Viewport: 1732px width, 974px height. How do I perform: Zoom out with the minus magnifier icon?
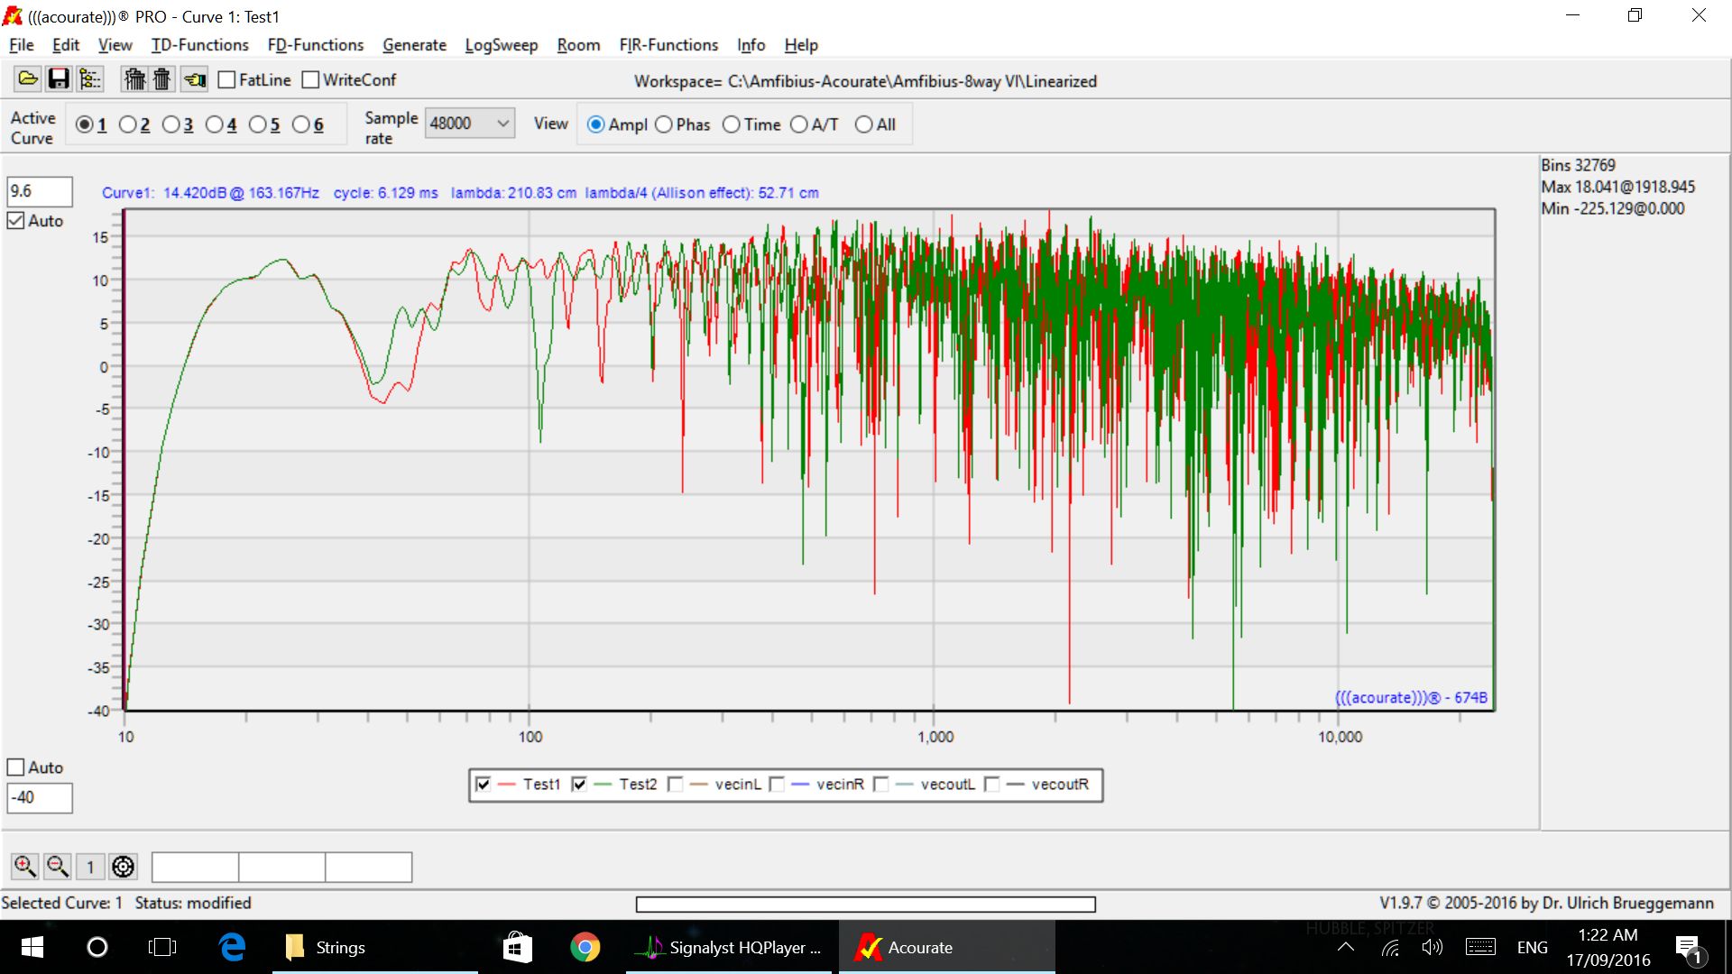pos(58,867)
